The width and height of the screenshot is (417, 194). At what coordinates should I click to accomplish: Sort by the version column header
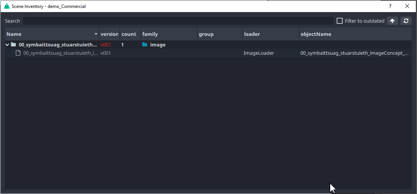tap(109, 34)
